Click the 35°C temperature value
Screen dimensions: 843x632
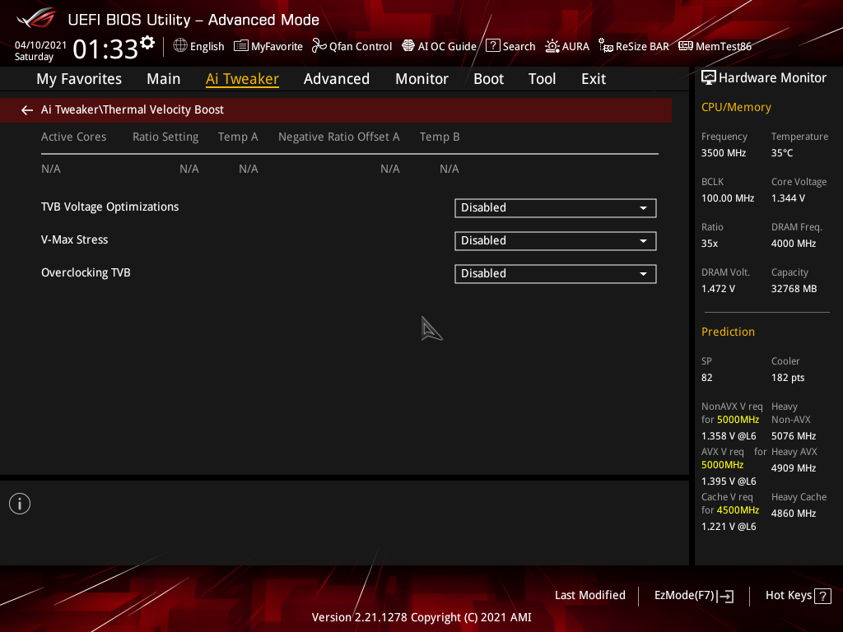(782, 153)
